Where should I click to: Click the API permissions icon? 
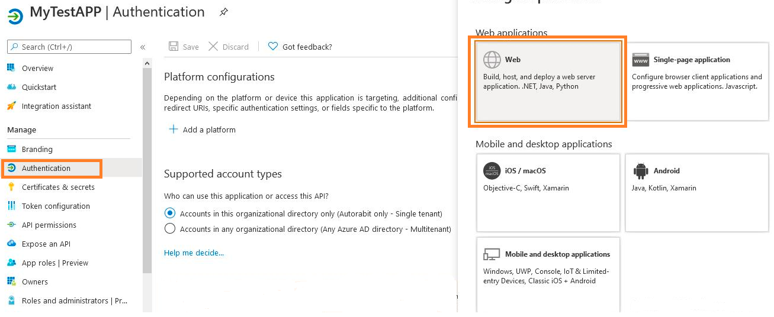(x=11, y=225)
